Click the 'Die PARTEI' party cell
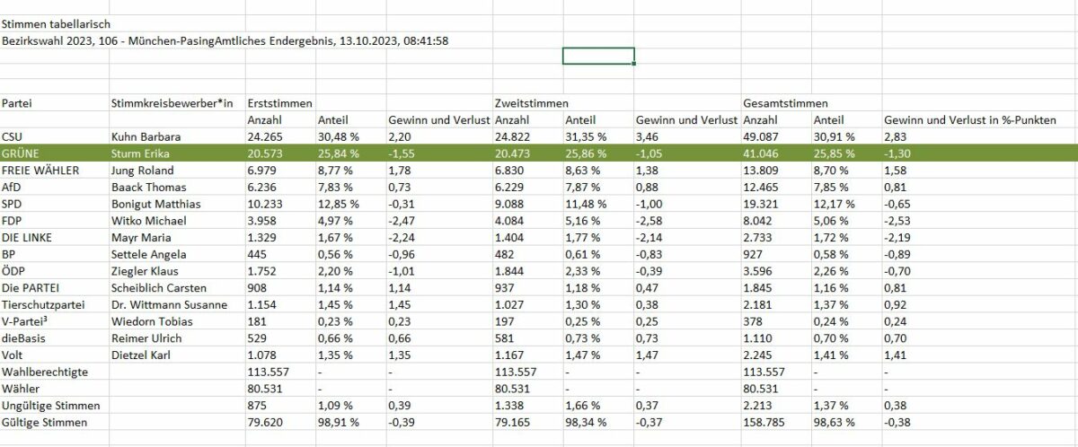Screen dimensions: 1078x447 pyautogui.click(x=29, y=287)
